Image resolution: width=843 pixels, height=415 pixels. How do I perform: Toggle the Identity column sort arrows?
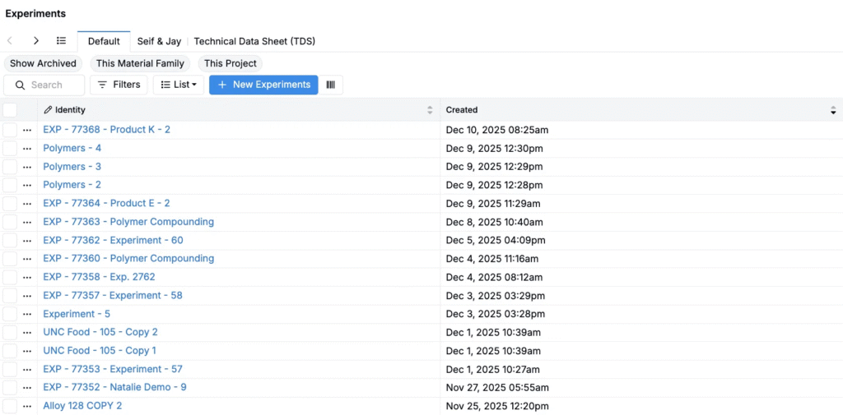tap(430, 110)
